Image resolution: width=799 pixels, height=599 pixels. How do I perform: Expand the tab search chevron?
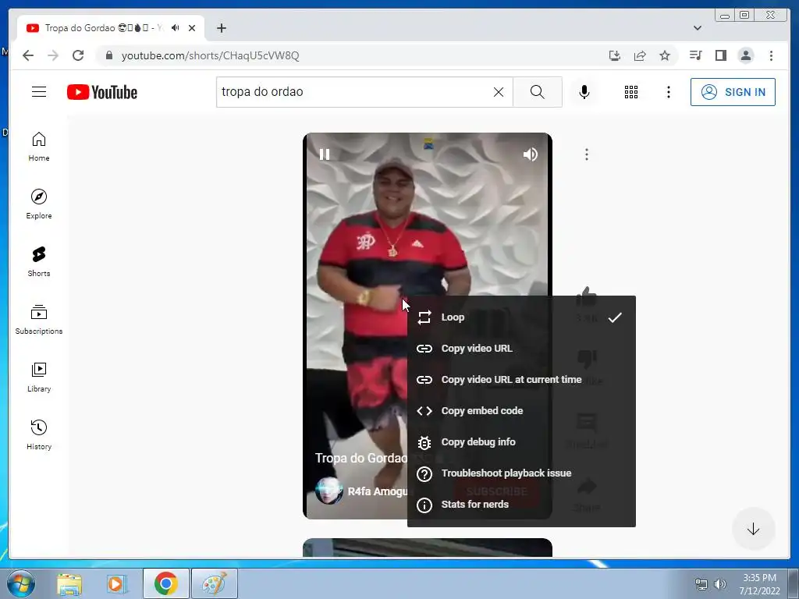(x=697, y=28)
